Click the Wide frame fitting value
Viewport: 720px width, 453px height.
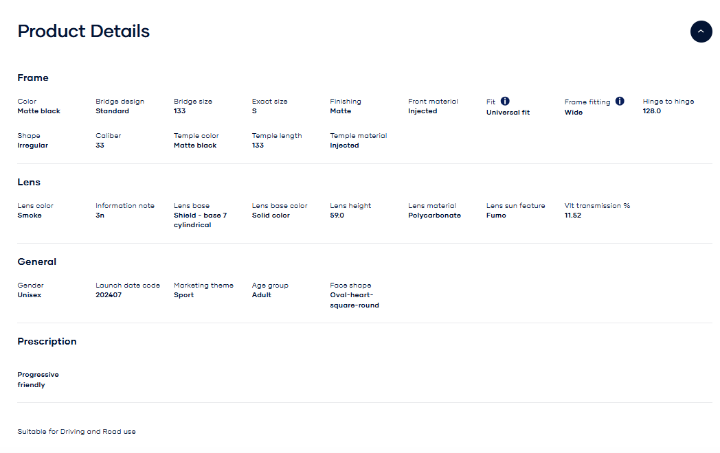pyautogui.click(x=573, y=112)
